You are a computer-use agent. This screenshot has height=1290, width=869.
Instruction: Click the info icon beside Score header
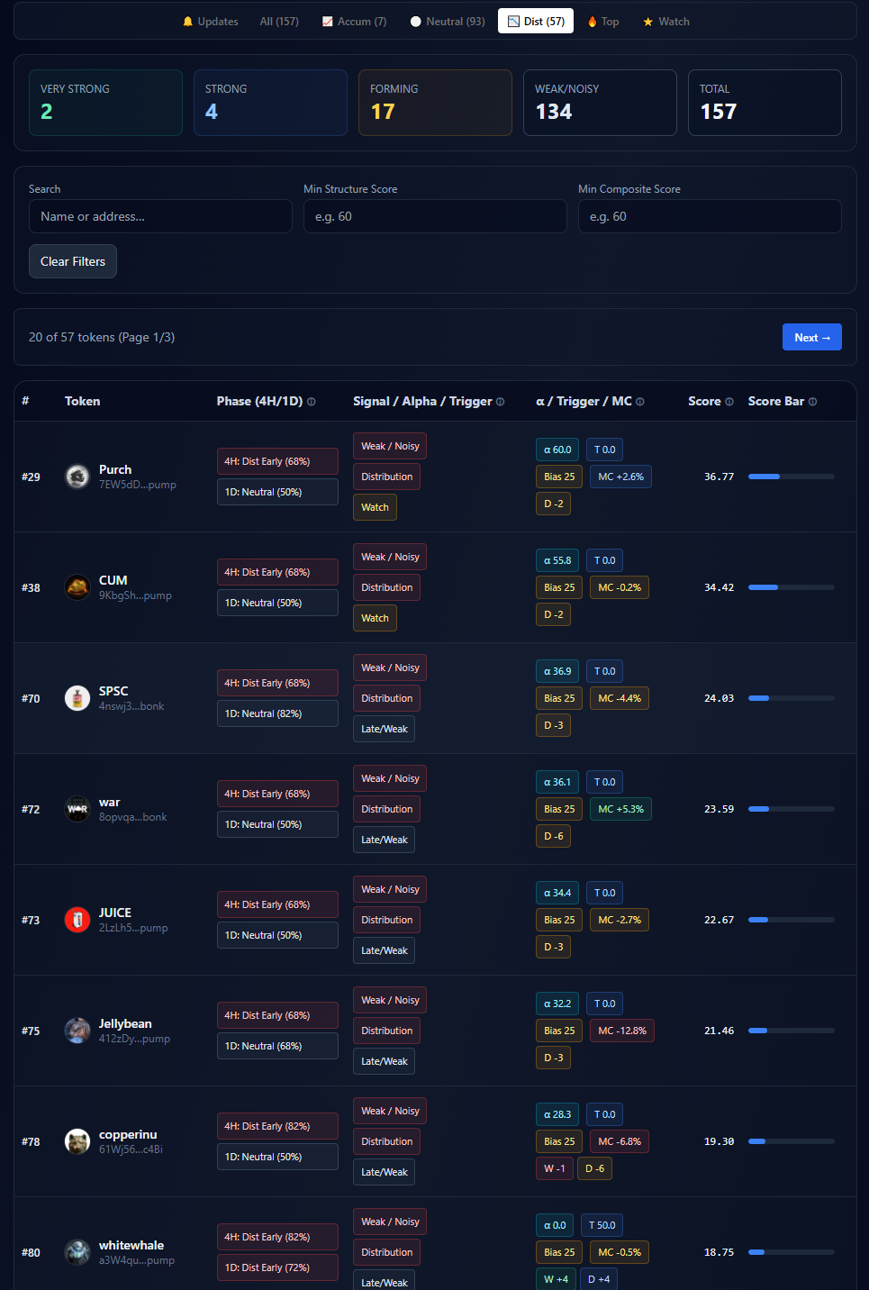point(729,402)
